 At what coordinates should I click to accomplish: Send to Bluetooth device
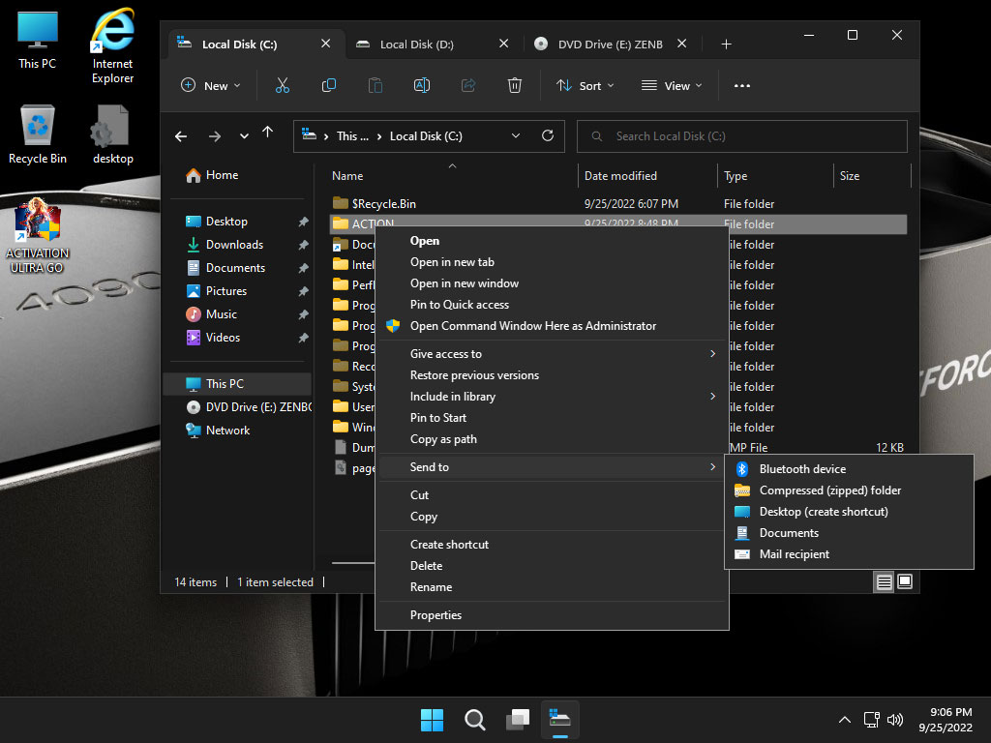tap(849, 469)
